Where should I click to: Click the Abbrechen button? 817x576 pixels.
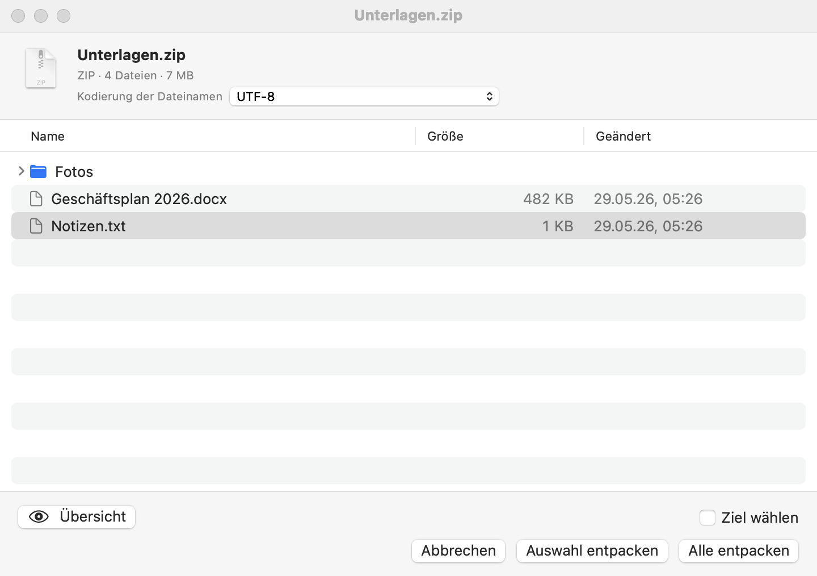pos(458,551)
